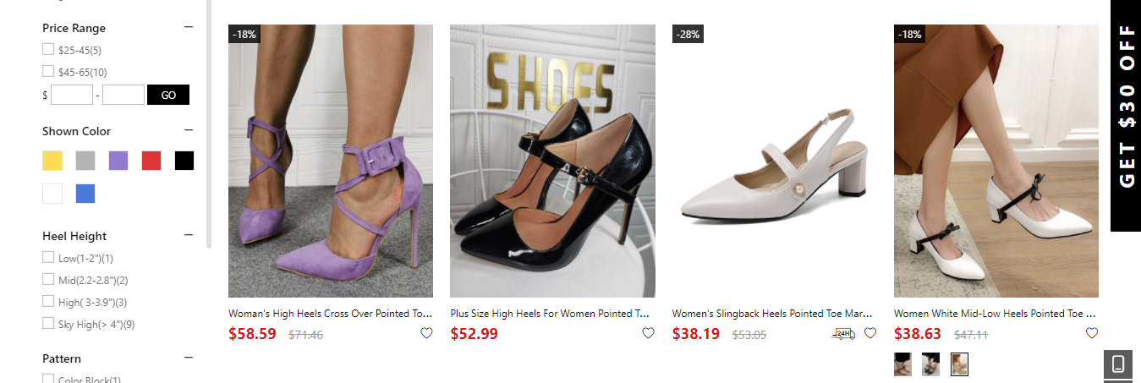Screen dimensions: 1141x383
Task: Collapse the Shown Color section
Action: pos(189,130)
